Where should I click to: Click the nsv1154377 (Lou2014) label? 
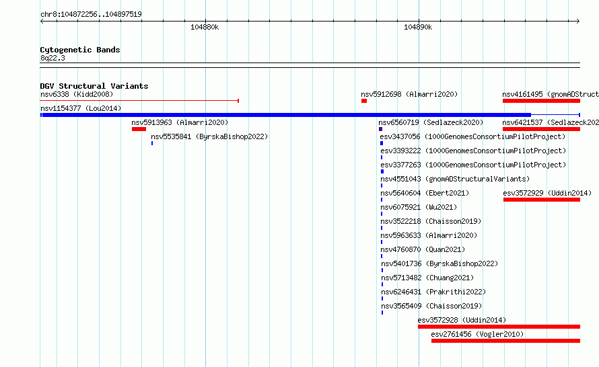coord(81,108)
